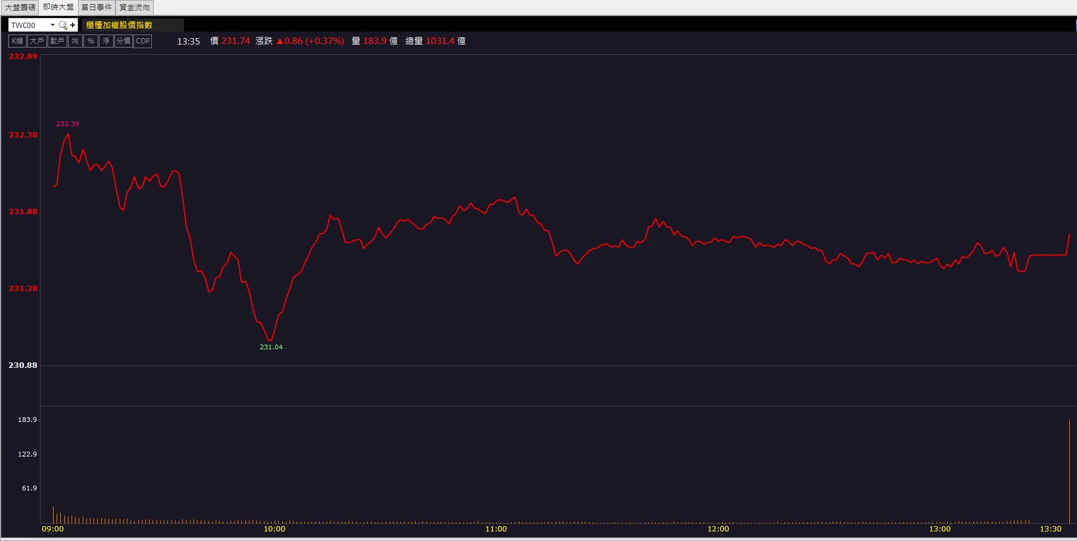The image size is (1077, 541).
Task: Toggle the 大戶 indicator button
Action: pyautogui.click(x=37, y=41)
